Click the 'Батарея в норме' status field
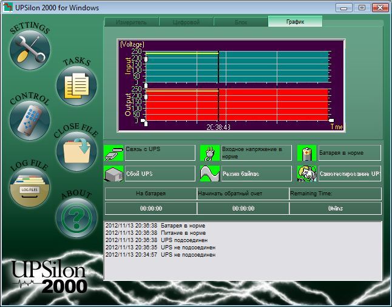Viewport: 392px width, 307px height. pos(350,153)
